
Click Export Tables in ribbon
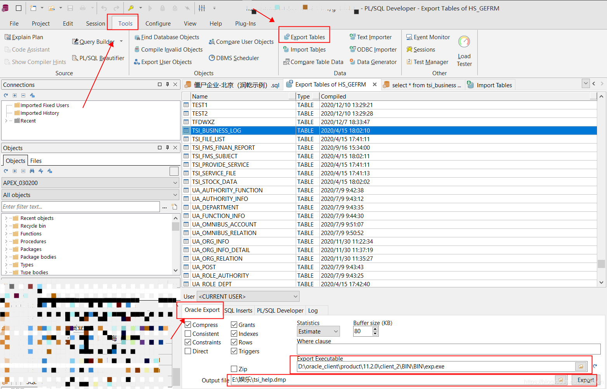(x=304, y=37)
